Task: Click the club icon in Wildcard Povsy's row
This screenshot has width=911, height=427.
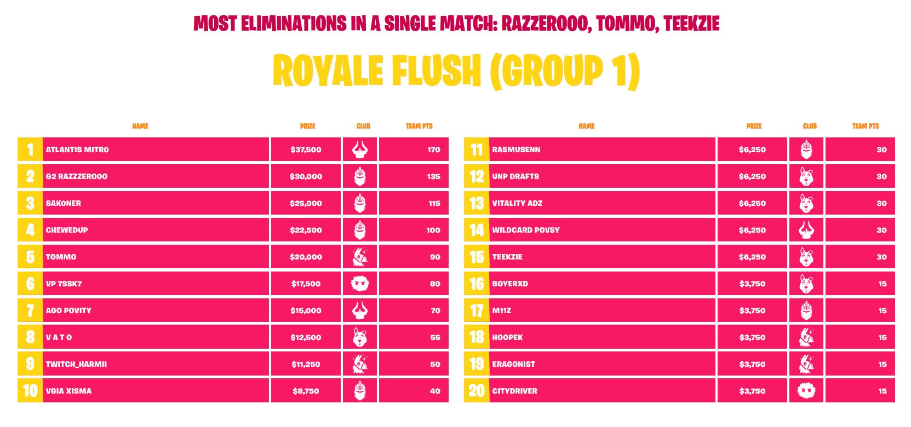Action: [806, 230]
